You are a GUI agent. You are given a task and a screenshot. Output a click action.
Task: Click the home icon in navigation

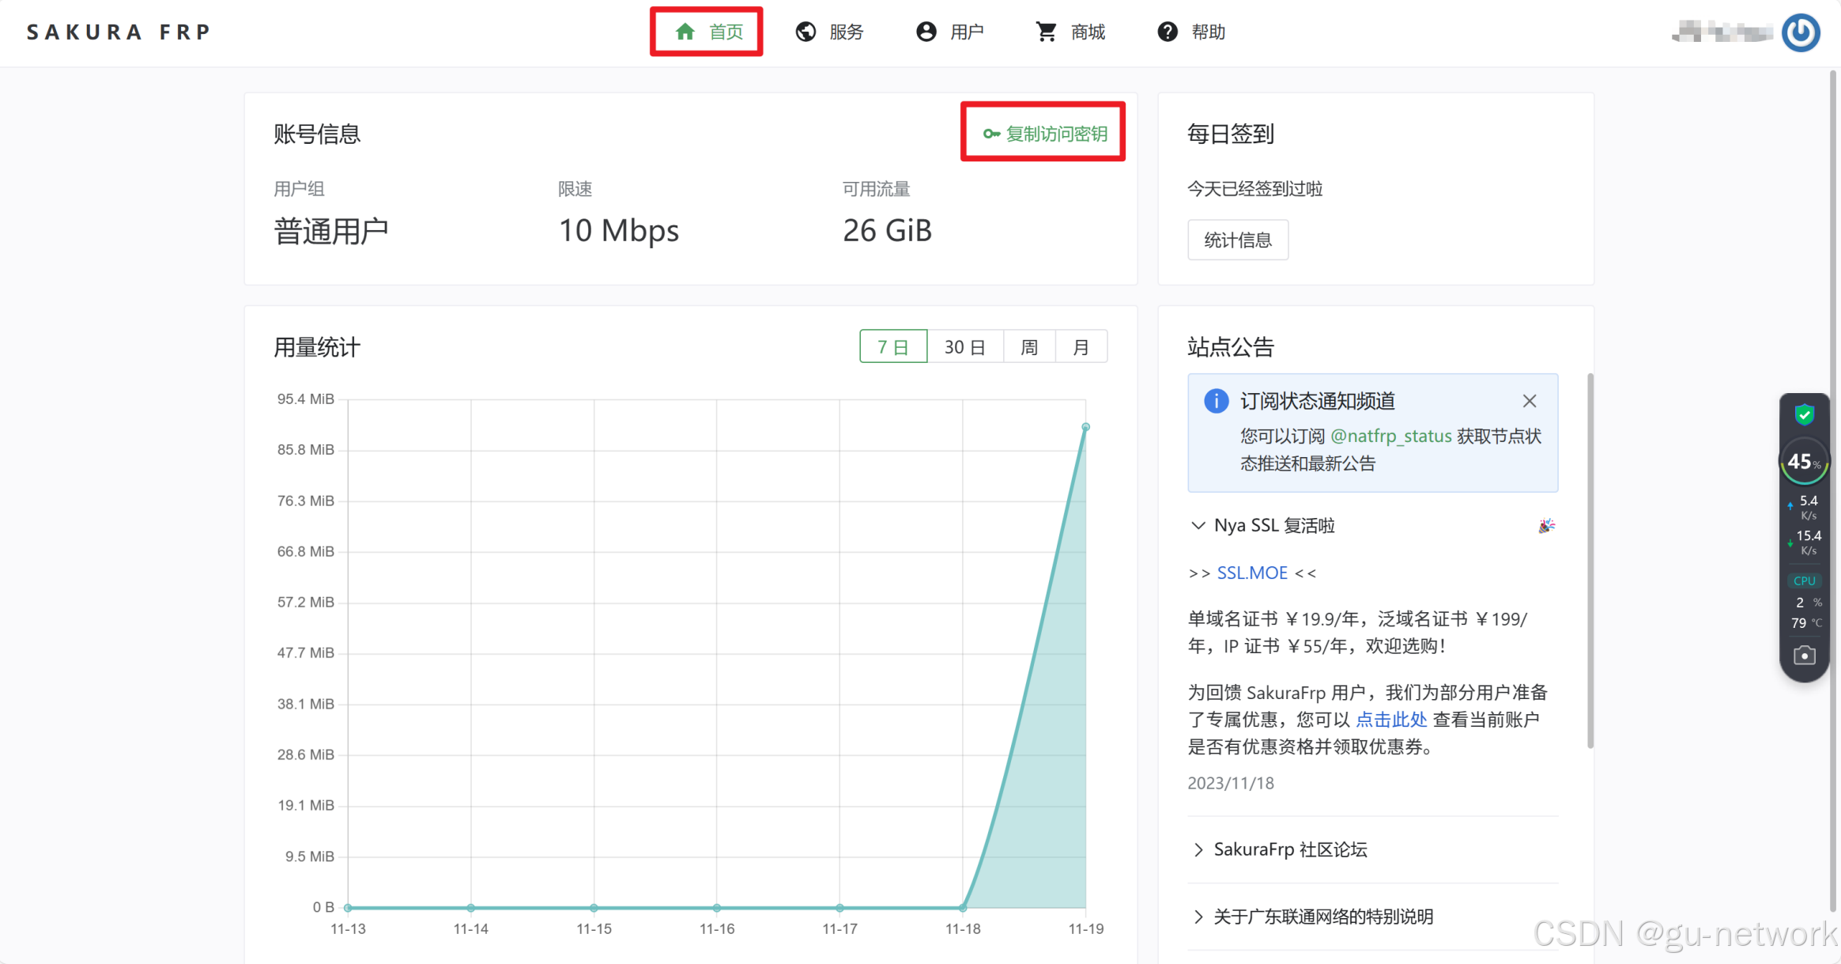(x=685, y=32)
